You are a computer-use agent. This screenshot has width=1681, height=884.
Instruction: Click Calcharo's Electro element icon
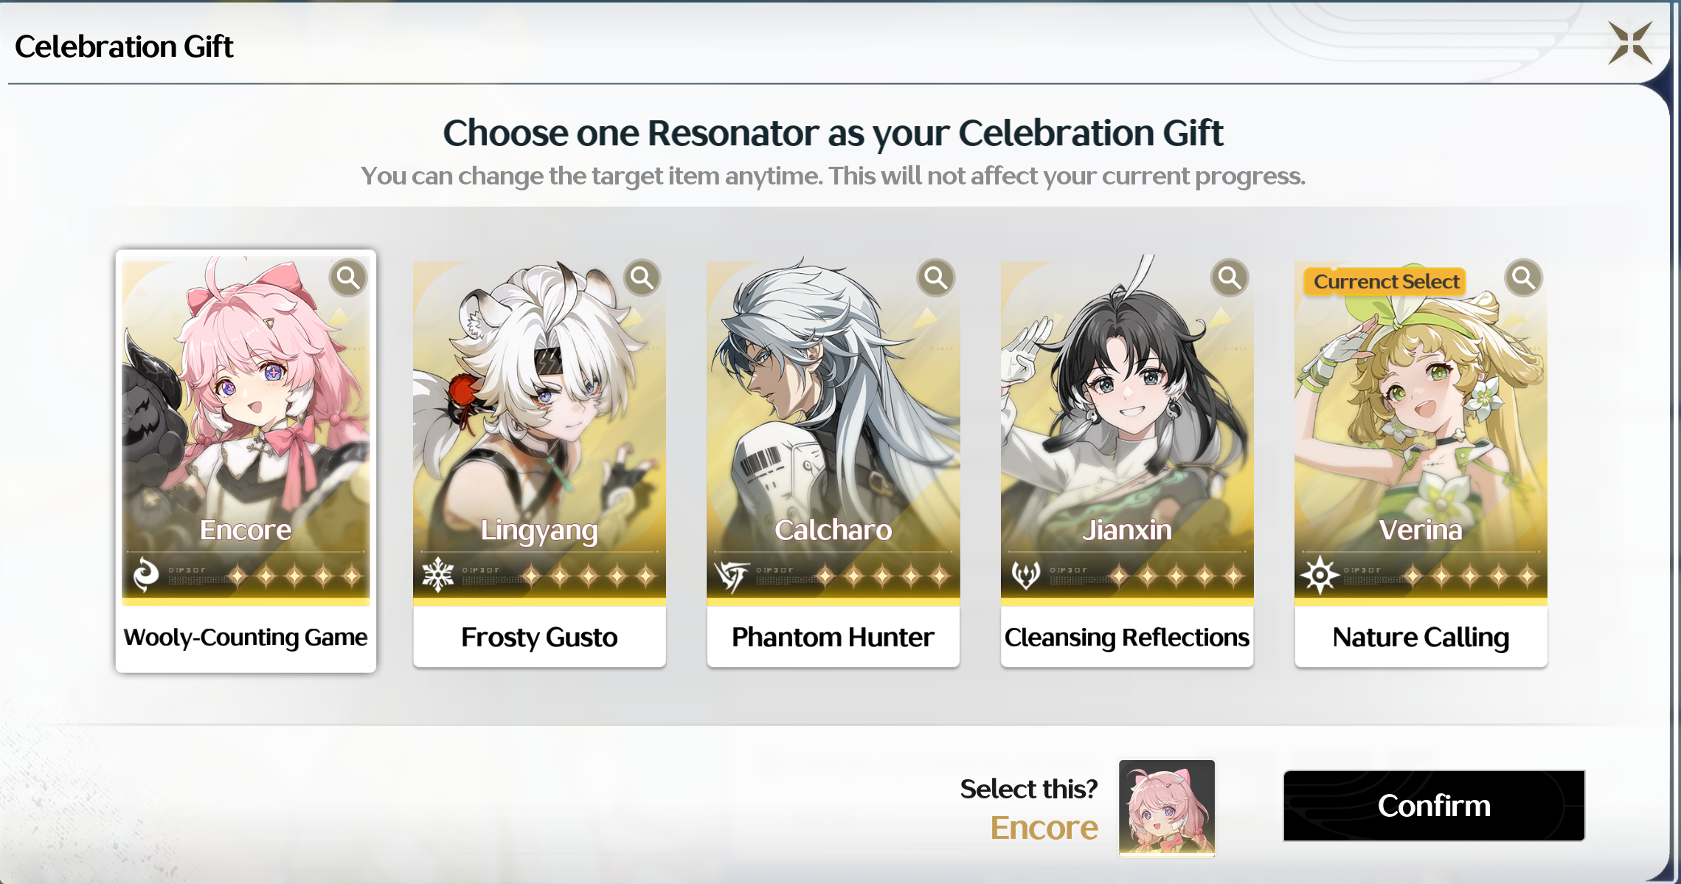point(732,576)
